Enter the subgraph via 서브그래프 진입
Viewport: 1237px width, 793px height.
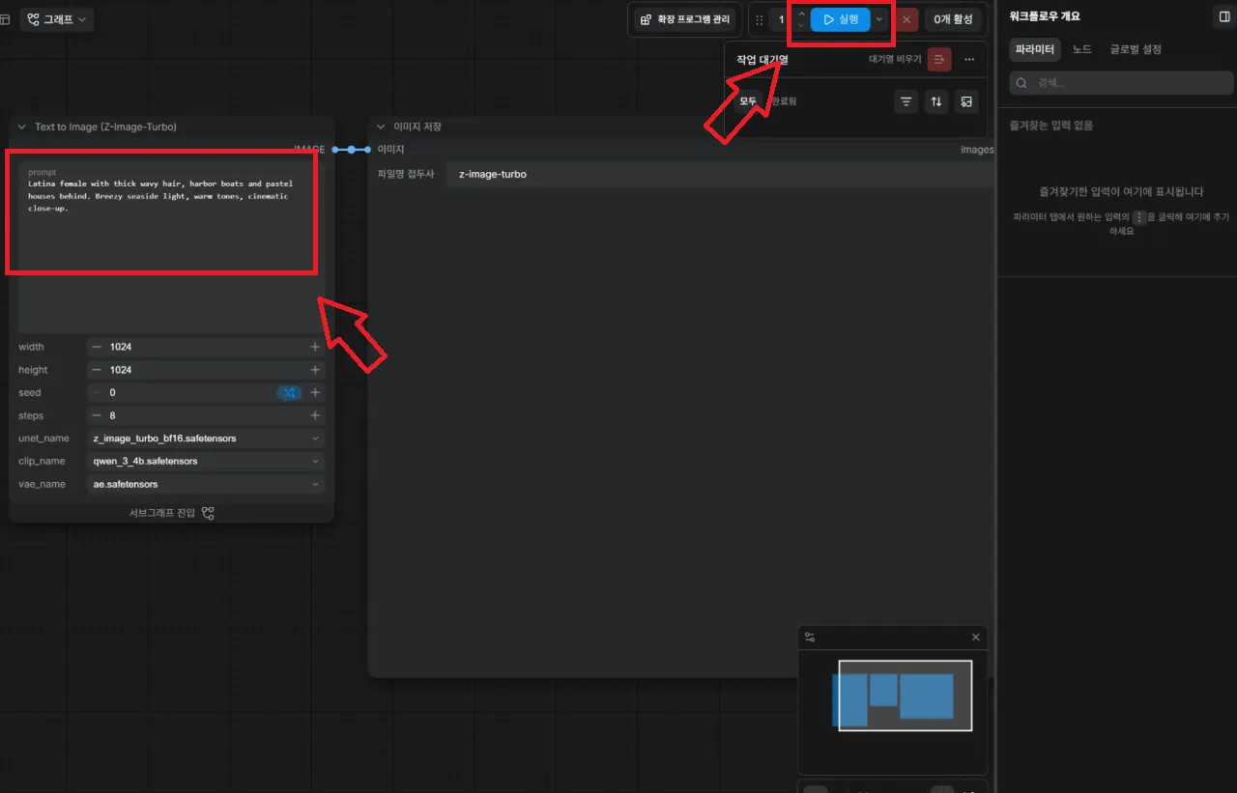(x=172, y=513)
